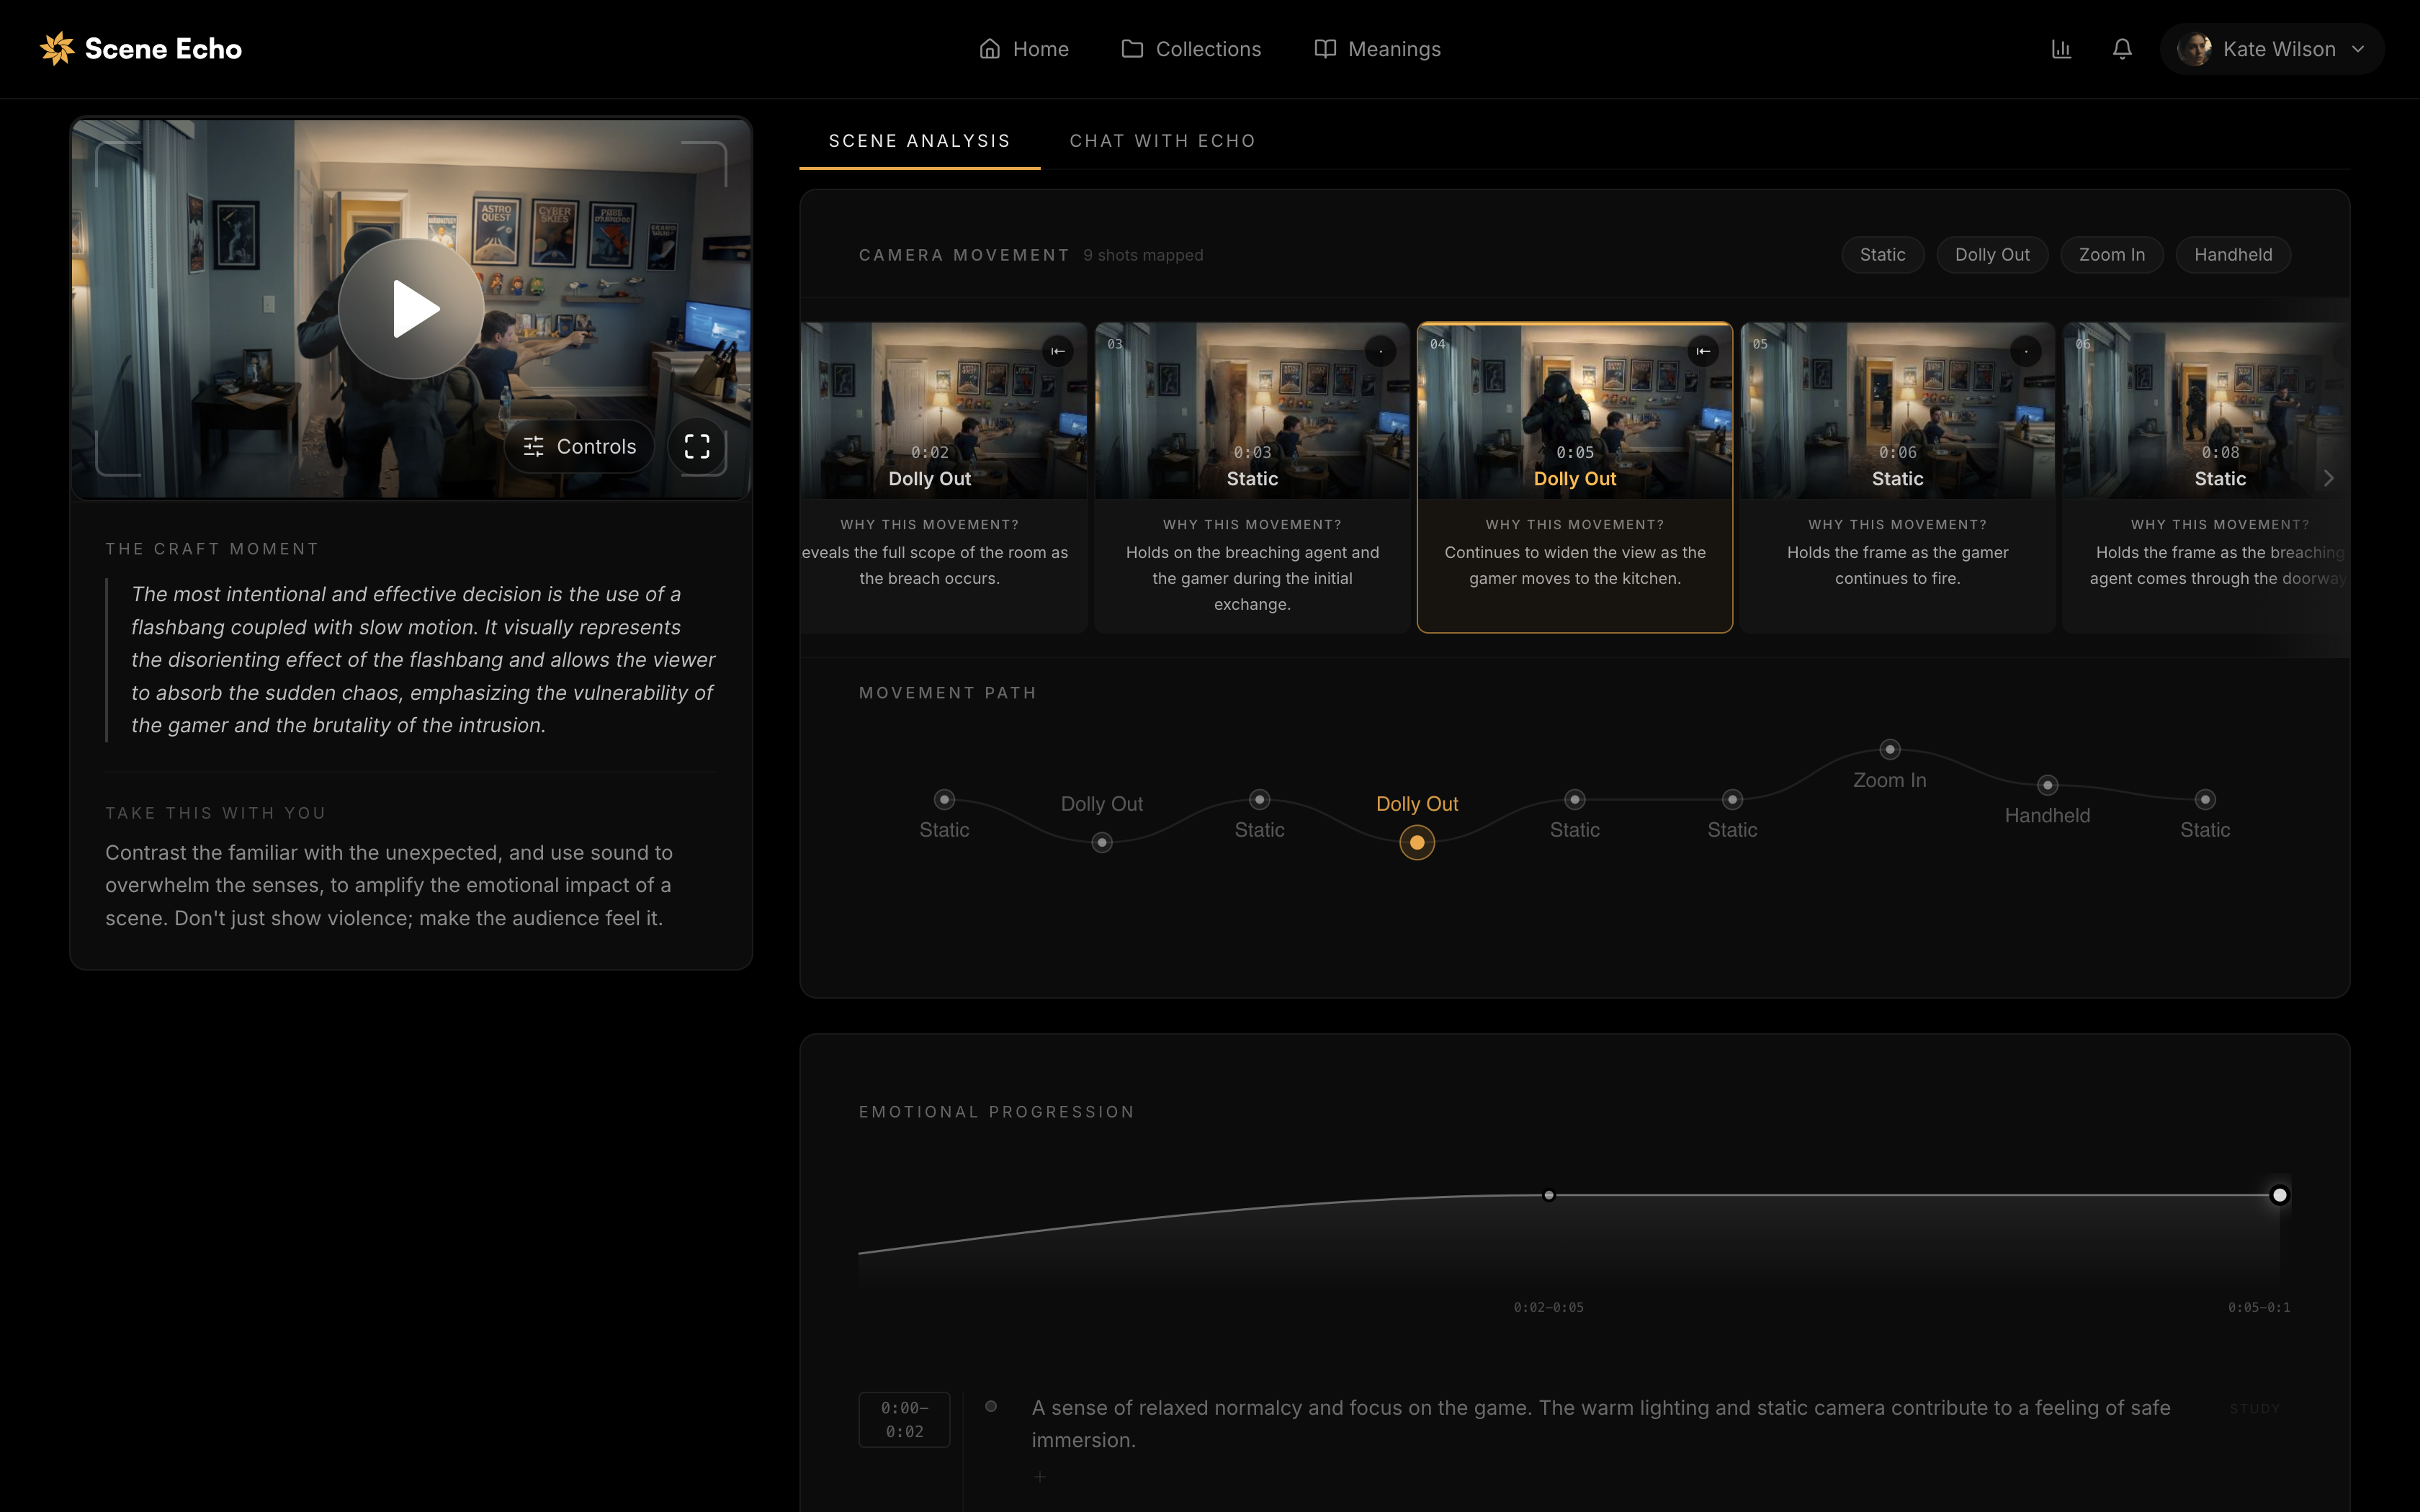
Task: Switch to the Chat with Echo tab
Action: click(x=1162, y=141)
